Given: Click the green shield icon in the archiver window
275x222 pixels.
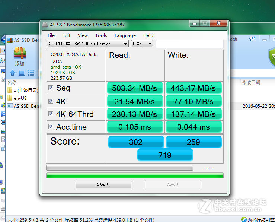Looking at the screenshot, I should 272,56.
